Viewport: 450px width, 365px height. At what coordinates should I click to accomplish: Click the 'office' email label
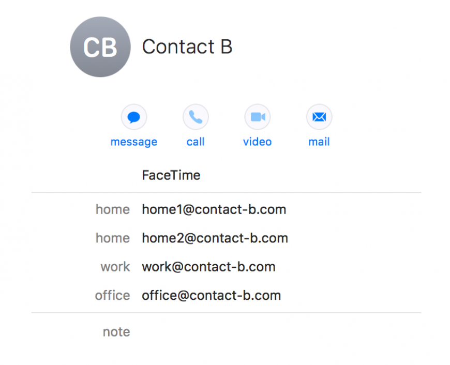point(113,296)
